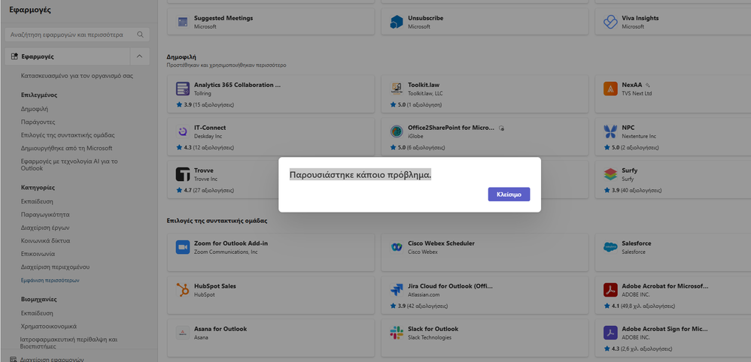Click Trovve rating 4.7 (27 αξιολογήσεις)
751x362 pixels.
pos(205,190)
